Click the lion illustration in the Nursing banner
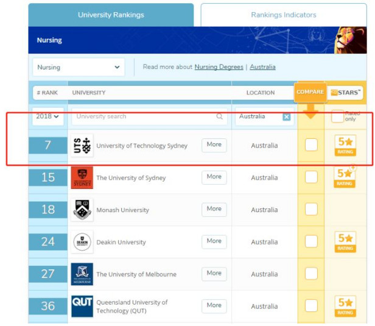 pyautogui.click(x=351, y=40)
